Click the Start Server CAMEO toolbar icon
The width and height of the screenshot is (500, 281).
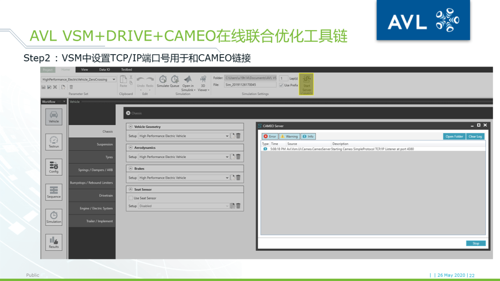(x=306, y=84)
